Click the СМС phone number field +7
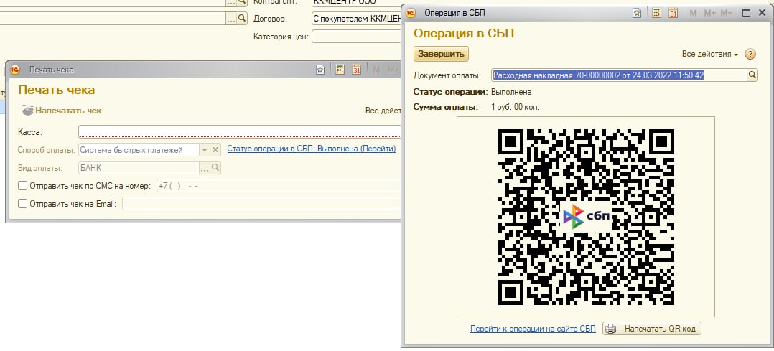Screen dimensions: 774x351 click(x=279, y=186)
